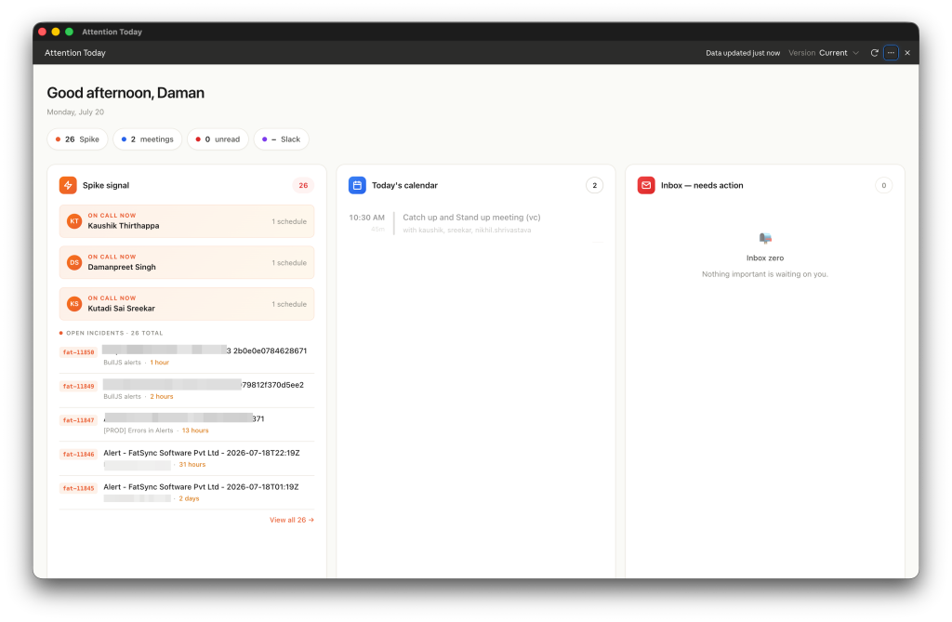Click the Inbox envelope icon
This screenshot has height=622, width=952.
[646, 185]
